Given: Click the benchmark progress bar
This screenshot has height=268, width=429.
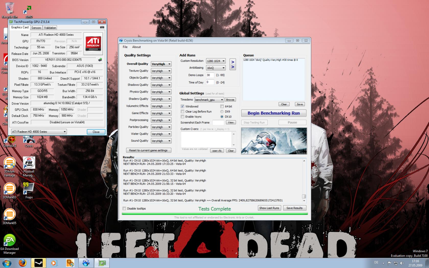Looking at the screenshot, I should click(x=215, y=214).
